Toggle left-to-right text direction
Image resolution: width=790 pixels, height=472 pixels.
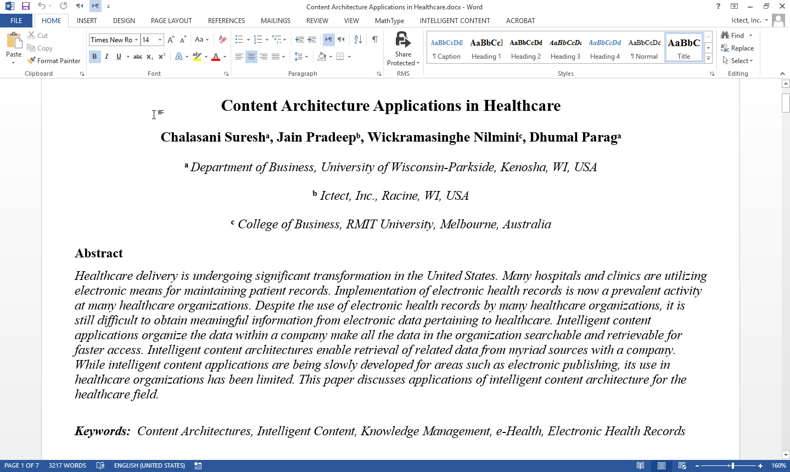click(x=328, y=40)
